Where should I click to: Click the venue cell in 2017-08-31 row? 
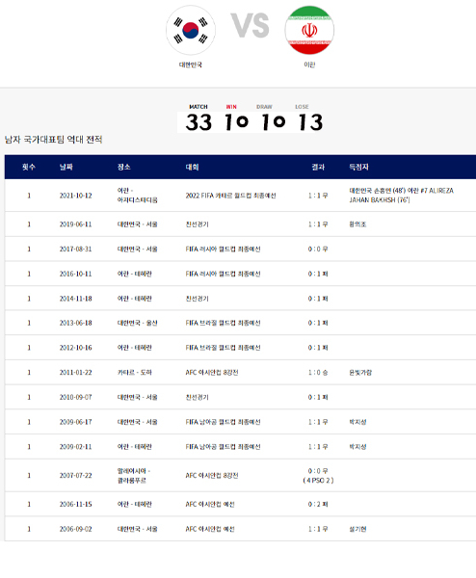pyautogui.click(x=137, y=250)
